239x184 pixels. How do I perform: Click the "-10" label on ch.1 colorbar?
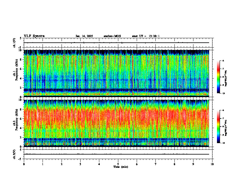(223, 94)
